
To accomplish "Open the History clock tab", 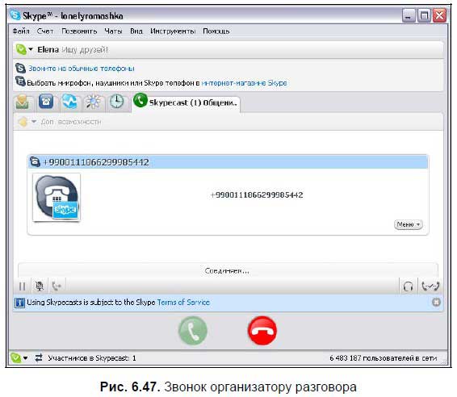I will (x=116, y=102).
